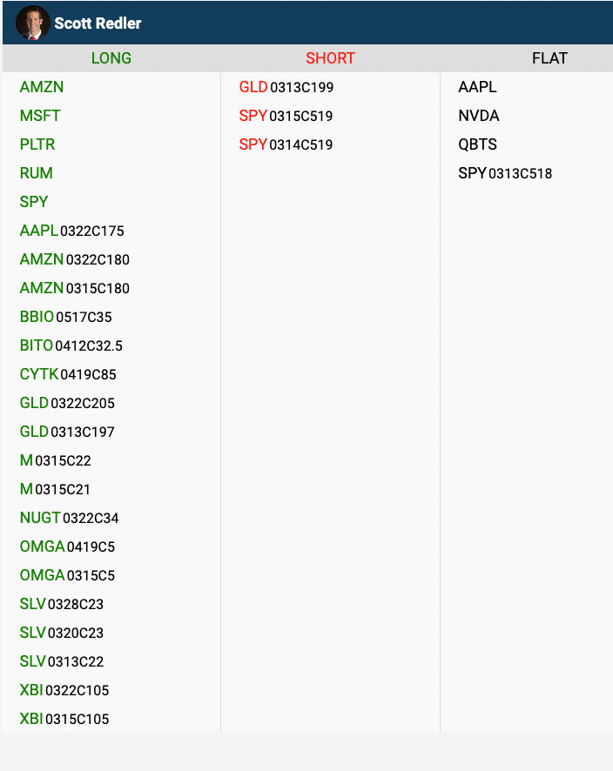This screenshot has width=613, height=771.
Task: Click the RUM ticker
Action: 37,173
